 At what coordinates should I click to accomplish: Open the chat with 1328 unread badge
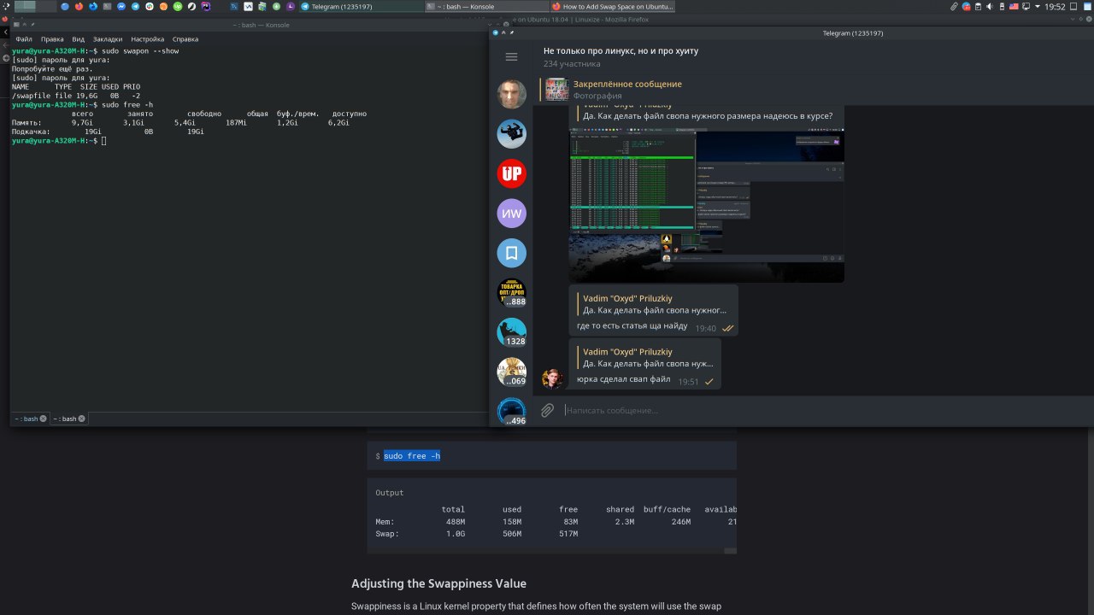[512, 332]
